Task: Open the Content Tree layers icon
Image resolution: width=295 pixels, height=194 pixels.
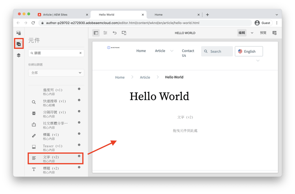Action: tap(18, 55)
